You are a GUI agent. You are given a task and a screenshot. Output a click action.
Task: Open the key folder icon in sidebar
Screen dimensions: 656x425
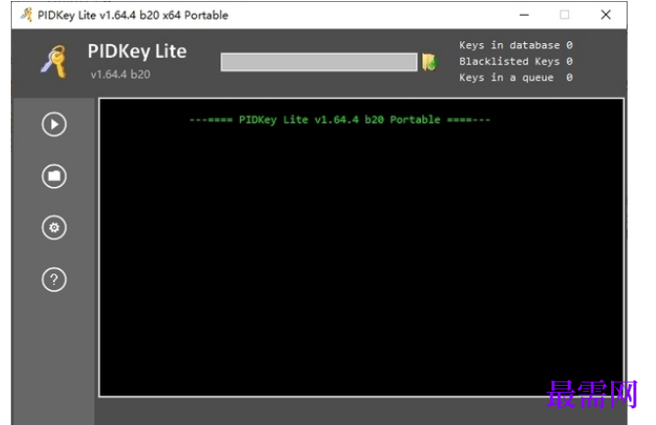pos(54,176)
